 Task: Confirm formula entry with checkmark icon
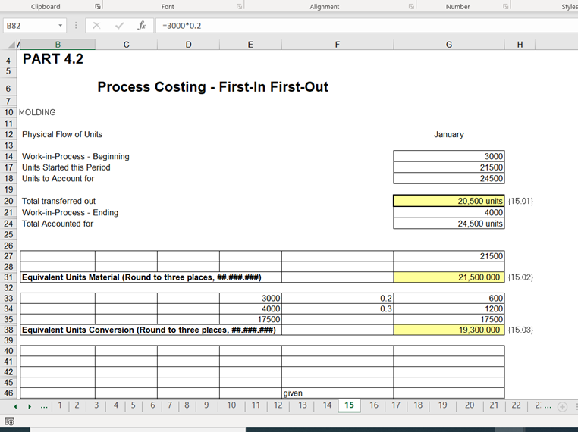coord(119,26)
